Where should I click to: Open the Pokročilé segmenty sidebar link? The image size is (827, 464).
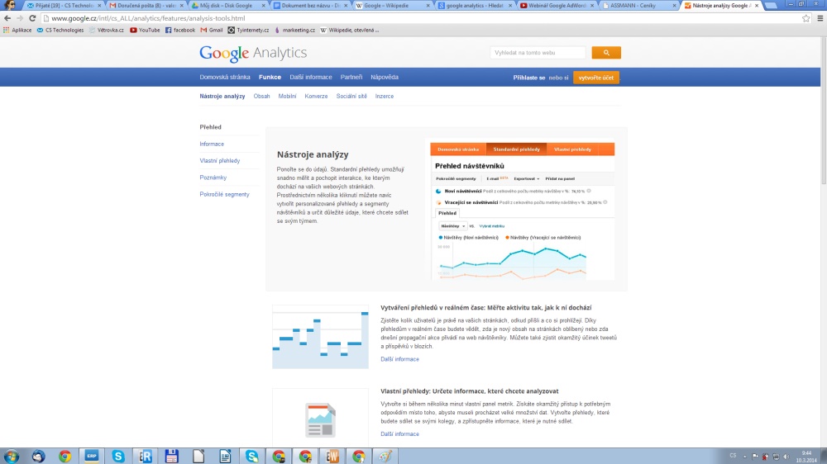click(x=224, y=194)
